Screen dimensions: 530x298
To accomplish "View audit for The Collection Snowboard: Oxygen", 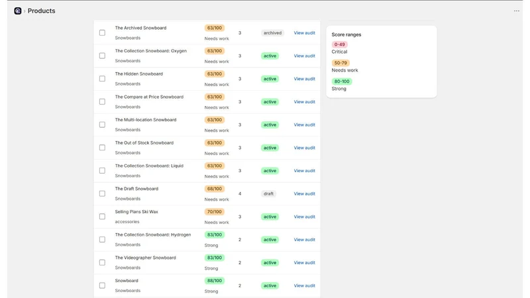I will 304,56.
